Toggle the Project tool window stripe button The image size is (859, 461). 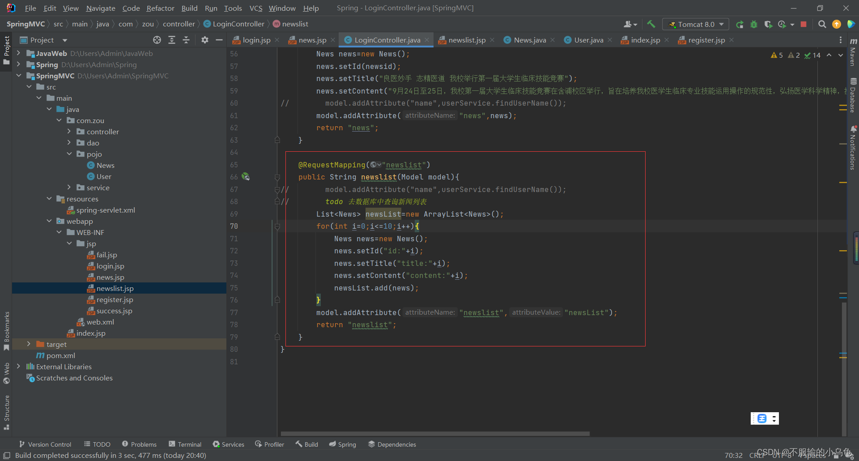(x=6, y=50)
